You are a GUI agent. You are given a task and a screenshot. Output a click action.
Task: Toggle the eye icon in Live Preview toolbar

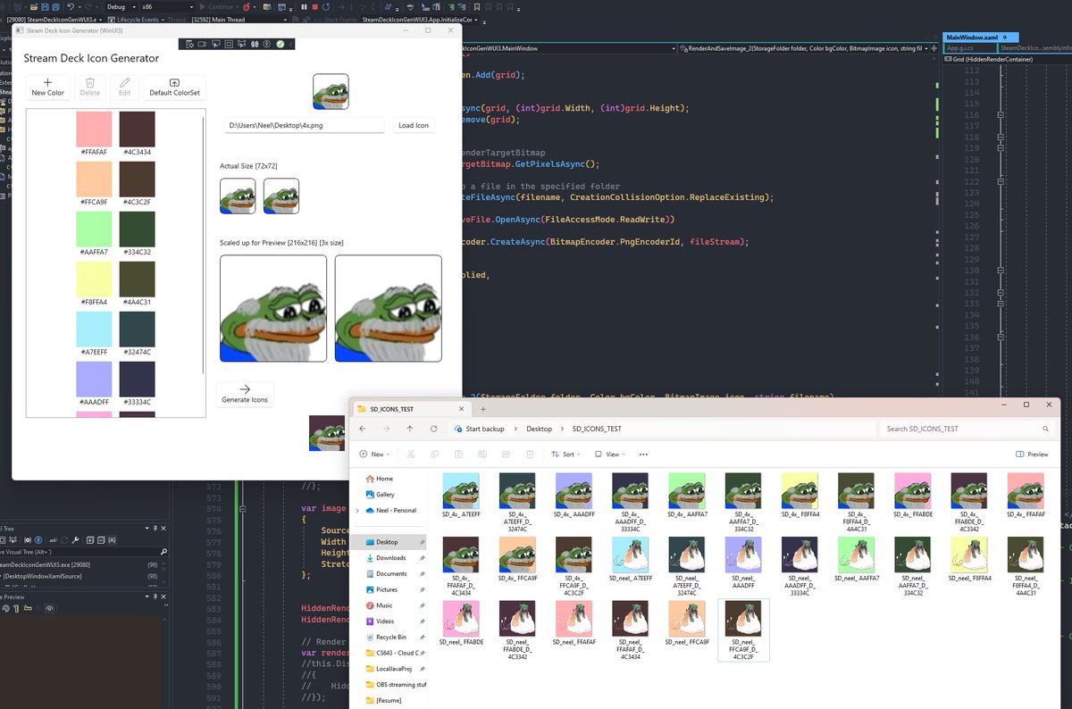click(49, 608)
